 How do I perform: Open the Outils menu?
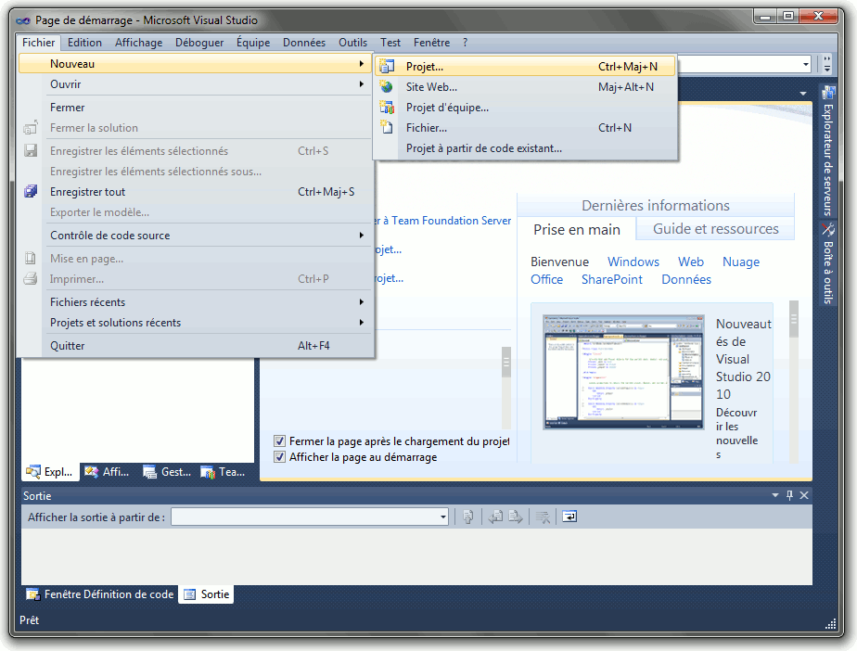[352, 42]
